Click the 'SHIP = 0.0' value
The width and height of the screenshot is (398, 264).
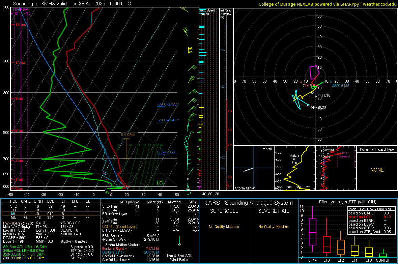pyautogui.click(x=79, y=258)
